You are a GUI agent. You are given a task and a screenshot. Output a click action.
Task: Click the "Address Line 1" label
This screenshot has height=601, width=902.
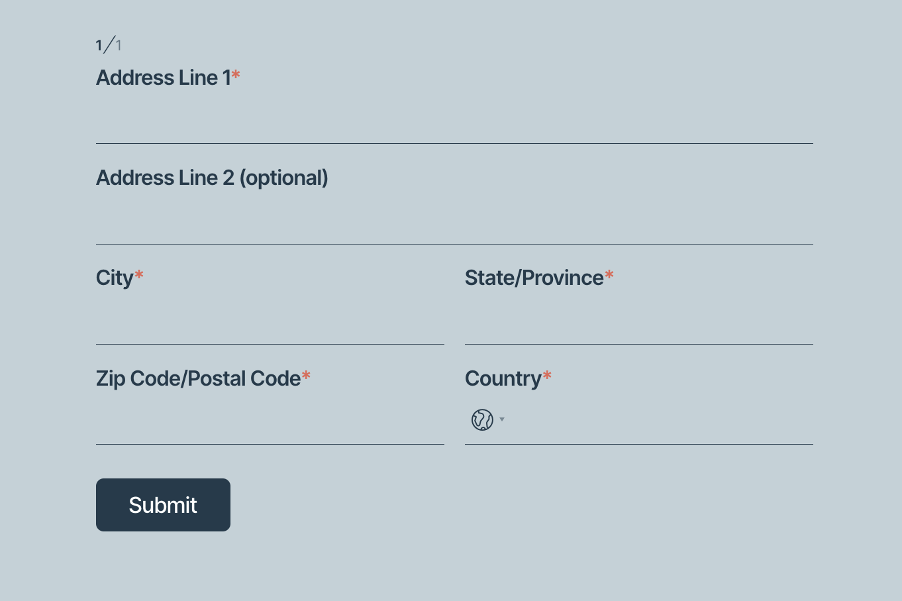[163, 78]
